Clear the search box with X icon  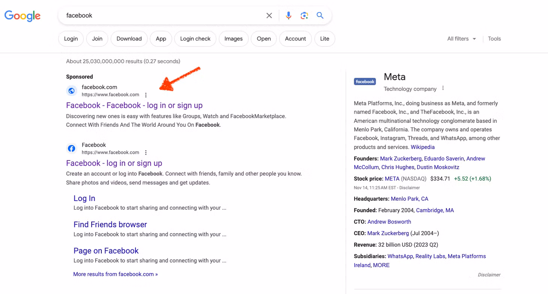(x=269, y=15)
